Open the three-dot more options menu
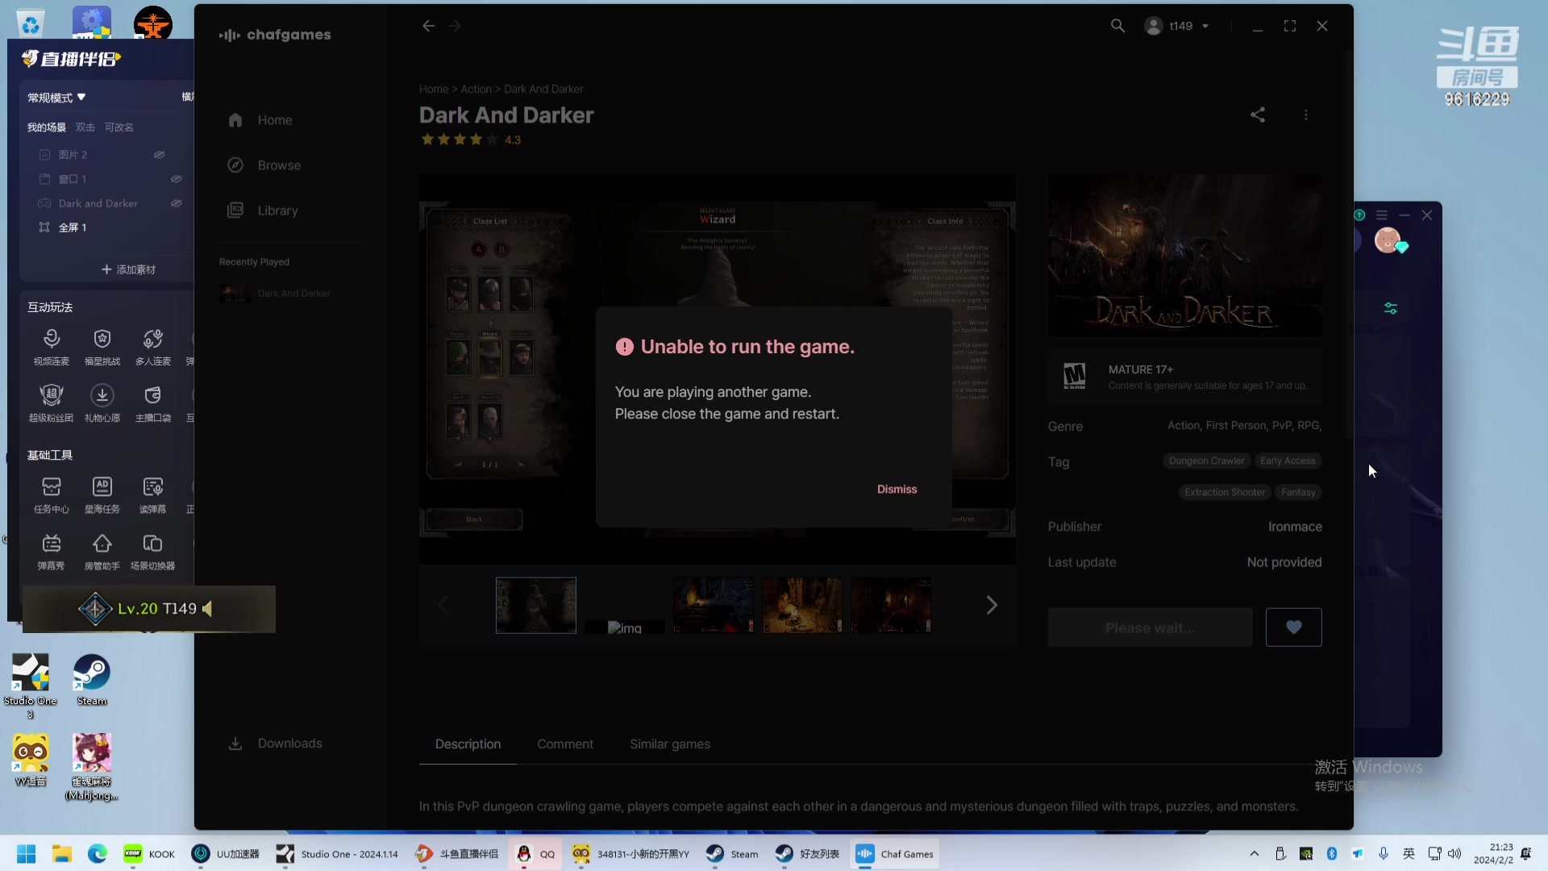Screen dimensions: 1548x871 pyautogui.click(x=1306, y=115)
